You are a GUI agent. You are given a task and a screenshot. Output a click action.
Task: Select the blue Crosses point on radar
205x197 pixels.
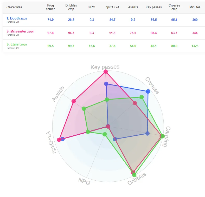tap(148, 91)
